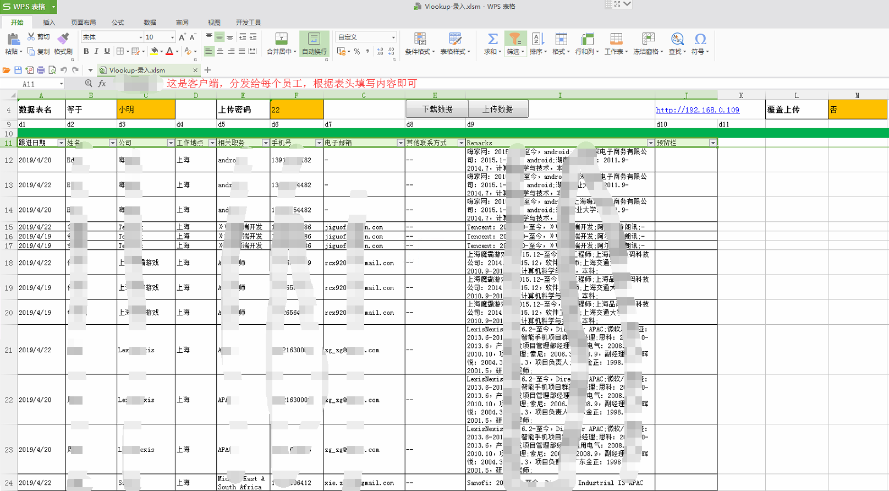Click the new document tab plus button

[x=207, y=70]
